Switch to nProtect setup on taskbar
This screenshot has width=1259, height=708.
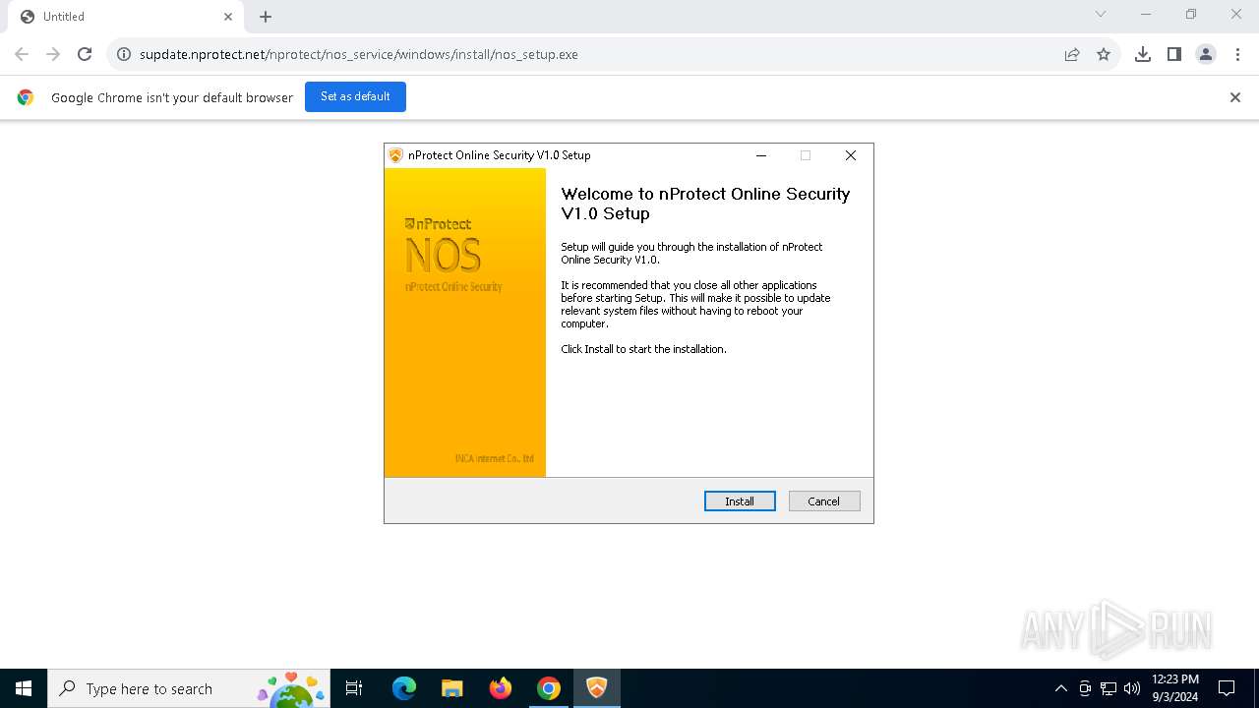(597, 688)
